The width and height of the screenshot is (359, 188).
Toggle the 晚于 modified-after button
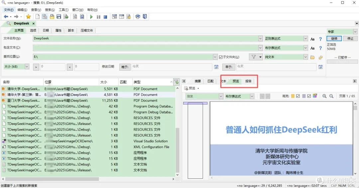coord(125,67)
